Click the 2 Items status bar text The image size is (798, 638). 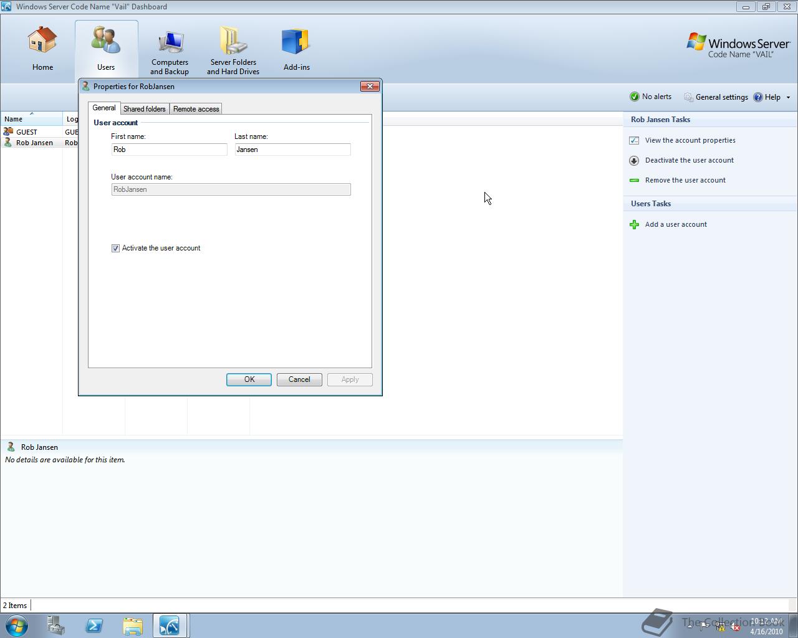[15, 605]
